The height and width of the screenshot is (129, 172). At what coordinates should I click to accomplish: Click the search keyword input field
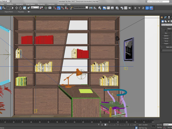pos(158,1)
